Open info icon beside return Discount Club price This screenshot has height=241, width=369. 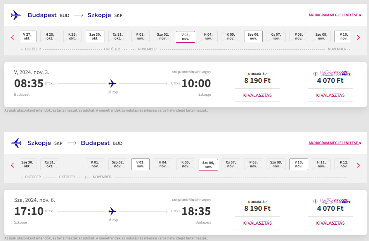click(315, 201)
